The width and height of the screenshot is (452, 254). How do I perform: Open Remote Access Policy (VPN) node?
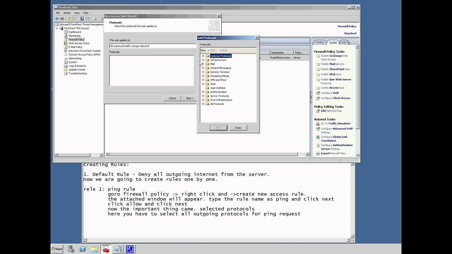pos(84,55)
